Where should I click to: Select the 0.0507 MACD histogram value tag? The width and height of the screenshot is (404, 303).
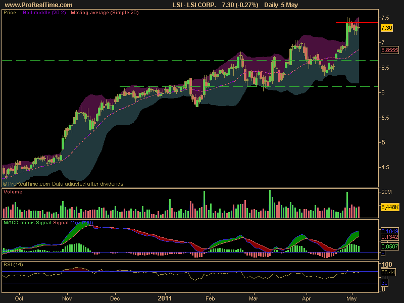pyautogui.click(x=389, y=246)
